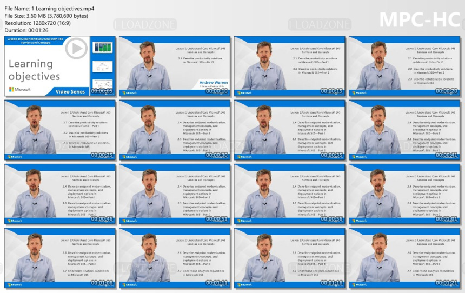
Task: Click the MPC-HC logo text
Action: click(420, 20)
